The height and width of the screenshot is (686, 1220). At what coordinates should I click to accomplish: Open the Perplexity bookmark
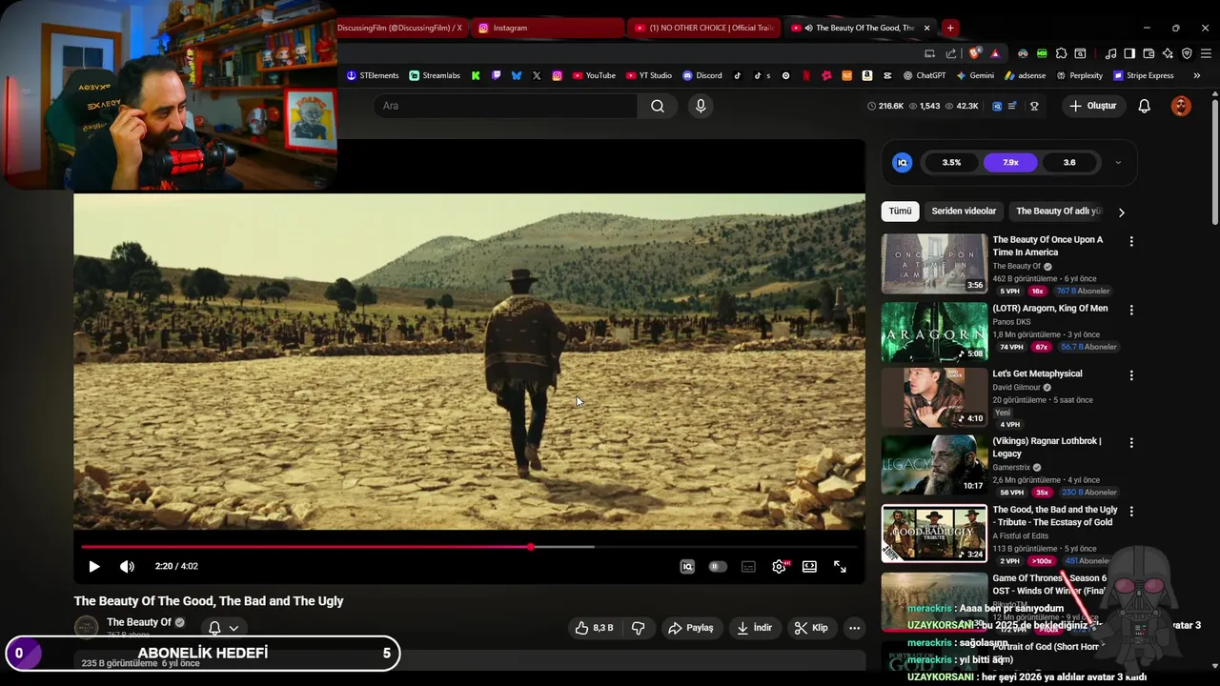click(1079, 75)
